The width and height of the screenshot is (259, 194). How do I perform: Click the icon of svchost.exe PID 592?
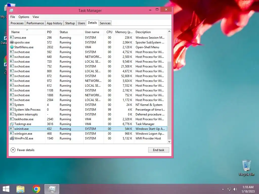click(x=12, y=52)
